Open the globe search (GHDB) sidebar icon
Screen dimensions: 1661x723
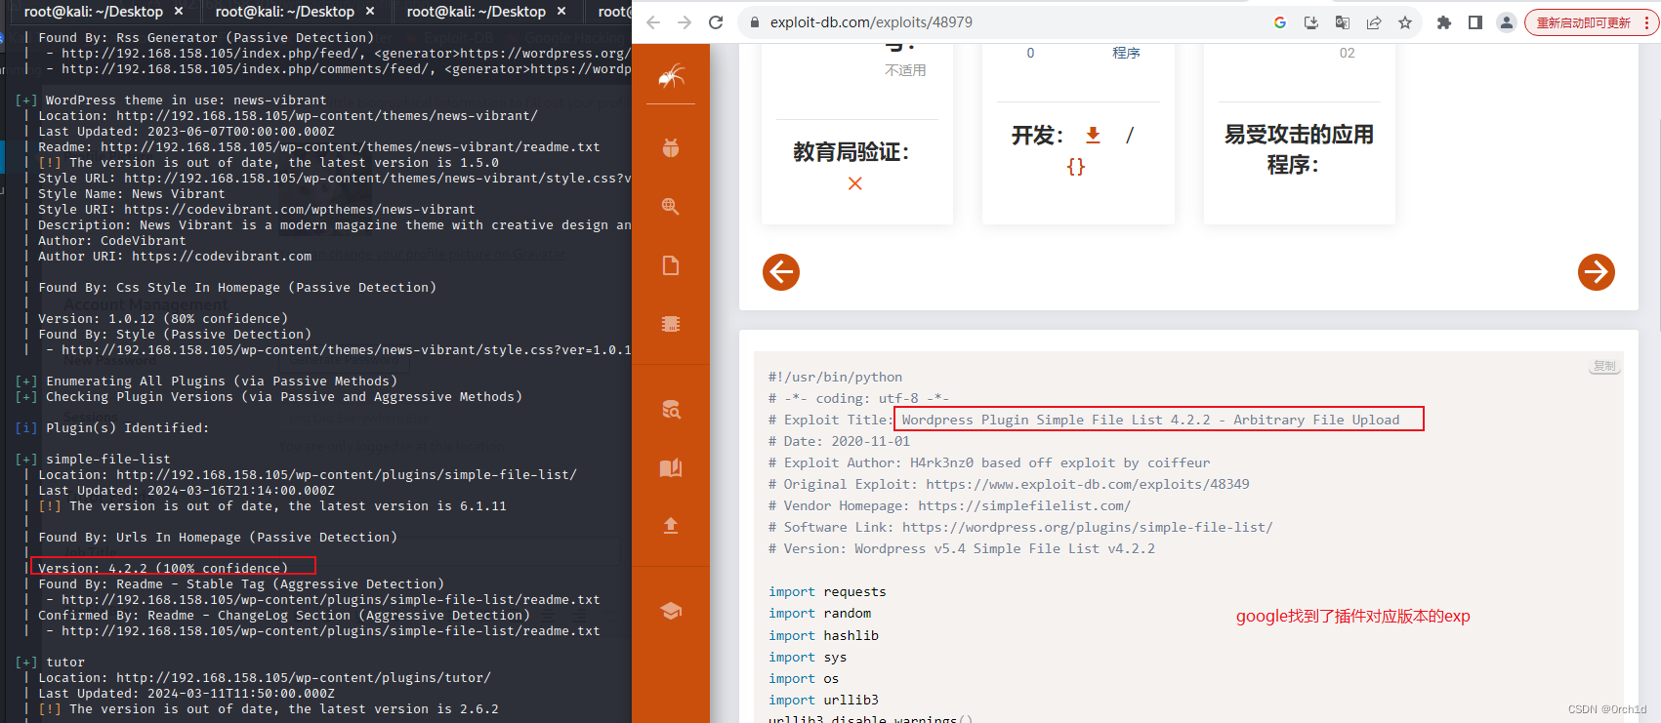point(671,206)
